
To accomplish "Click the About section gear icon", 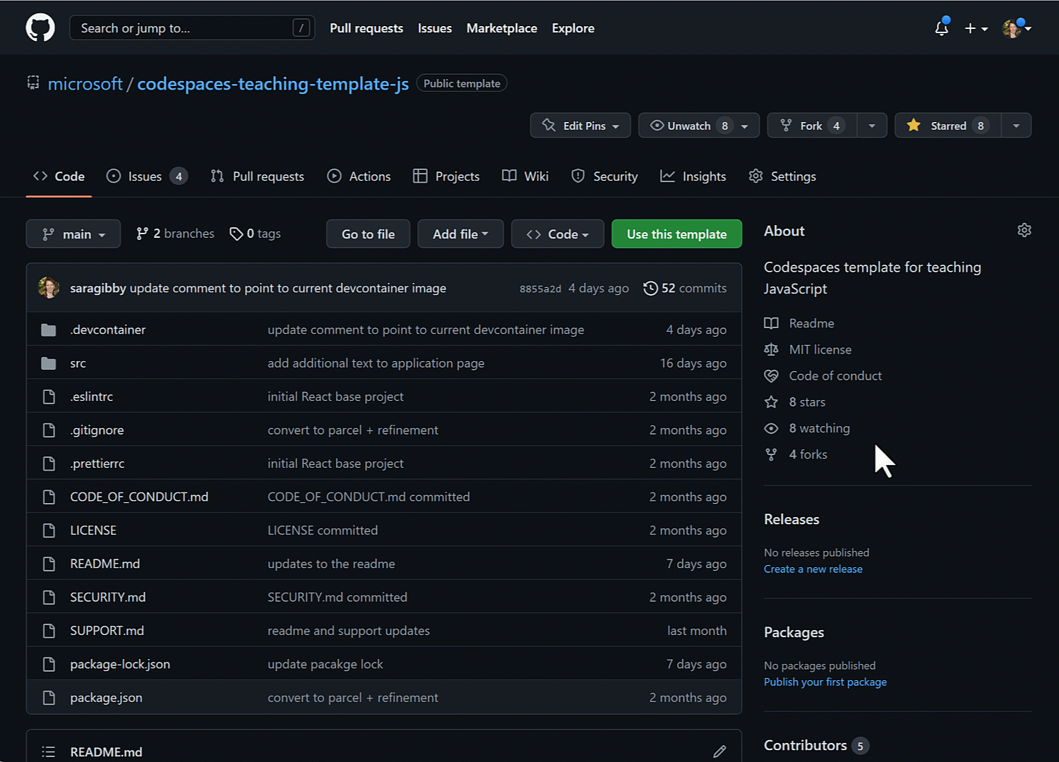I will point(1024,231).
